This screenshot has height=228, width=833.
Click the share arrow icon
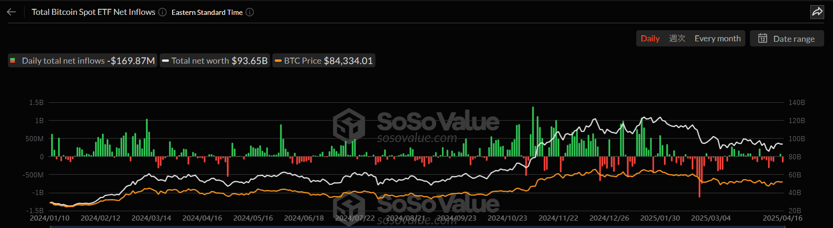coord(817,12)
